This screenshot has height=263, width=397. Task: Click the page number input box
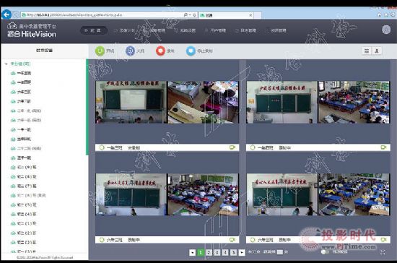(x=280, y=252)
